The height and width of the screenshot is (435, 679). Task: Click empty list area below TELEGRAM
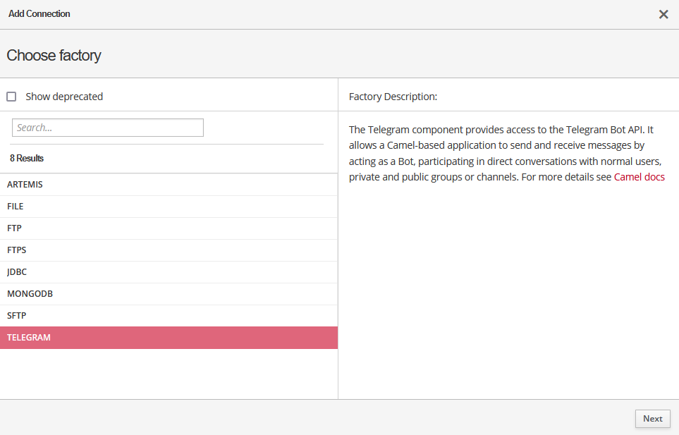[169, 374]
